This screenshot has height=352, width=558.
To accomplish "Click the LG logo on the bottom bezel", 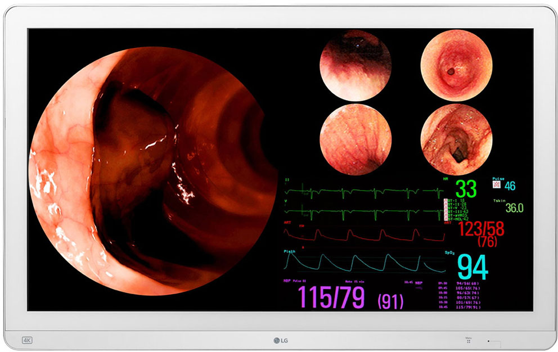I will point(279,339).
